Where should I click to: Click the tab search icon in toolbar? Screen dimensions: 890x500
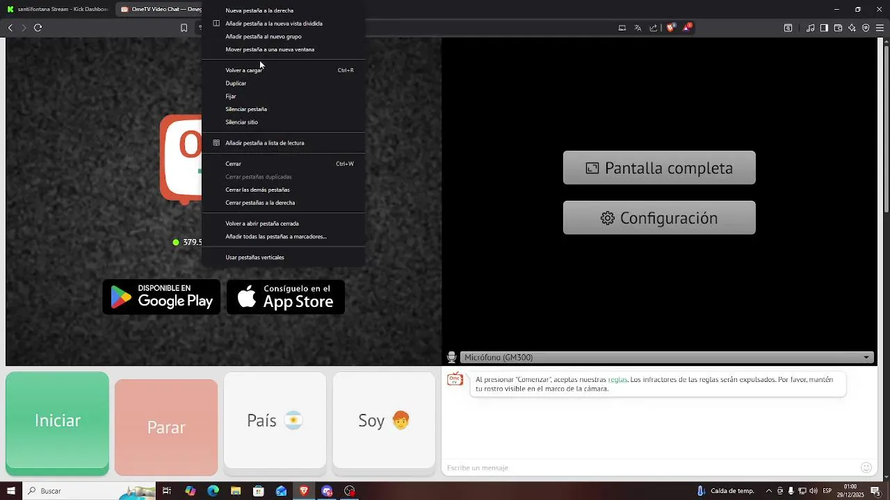click(788, 28)
